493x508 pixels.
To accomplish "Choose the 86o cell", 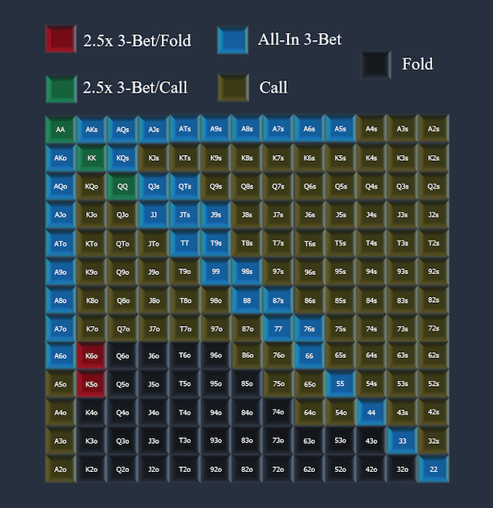I will pos(247,355).
